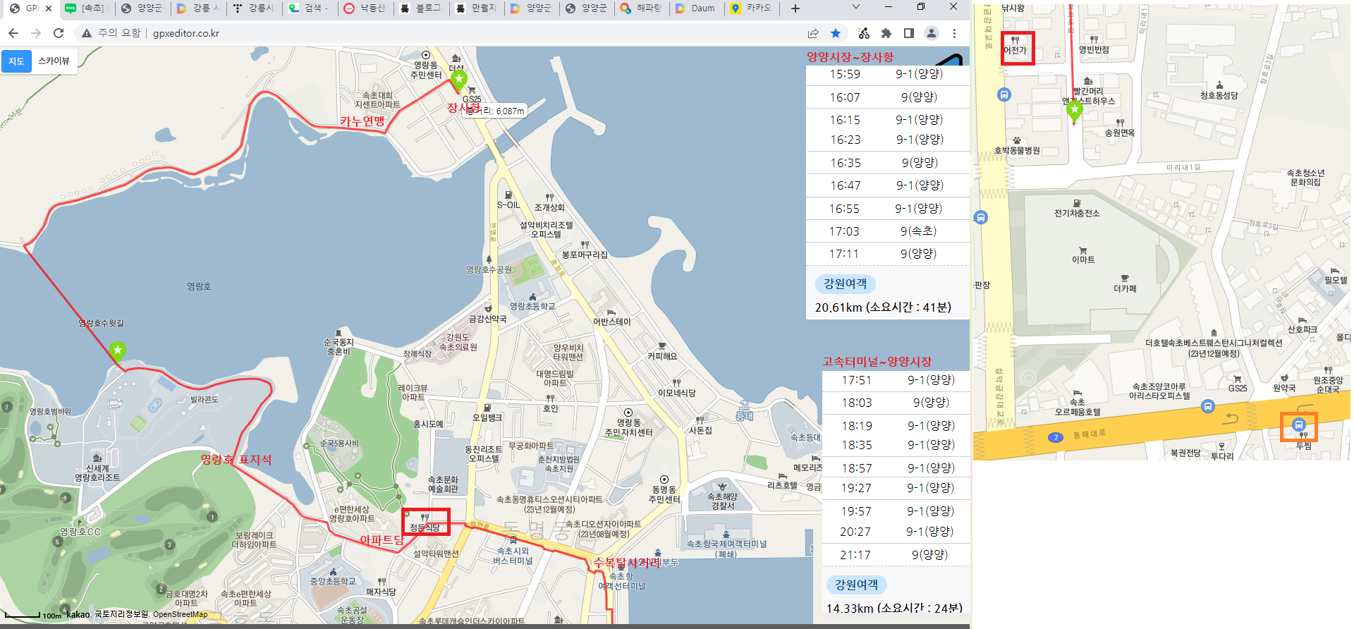Click the S-OIL gas station icon
This screenshot has height=629, width=1354.
point(508,195)
